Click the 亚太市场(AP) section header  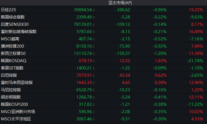[120, 3]
